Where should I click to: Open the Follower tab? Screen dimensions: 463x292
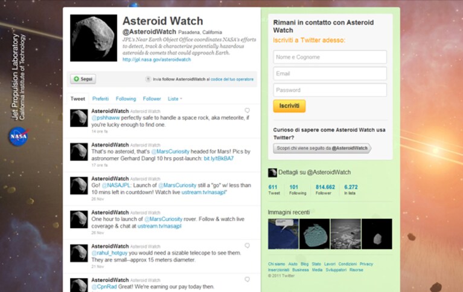tap(152, 99)
